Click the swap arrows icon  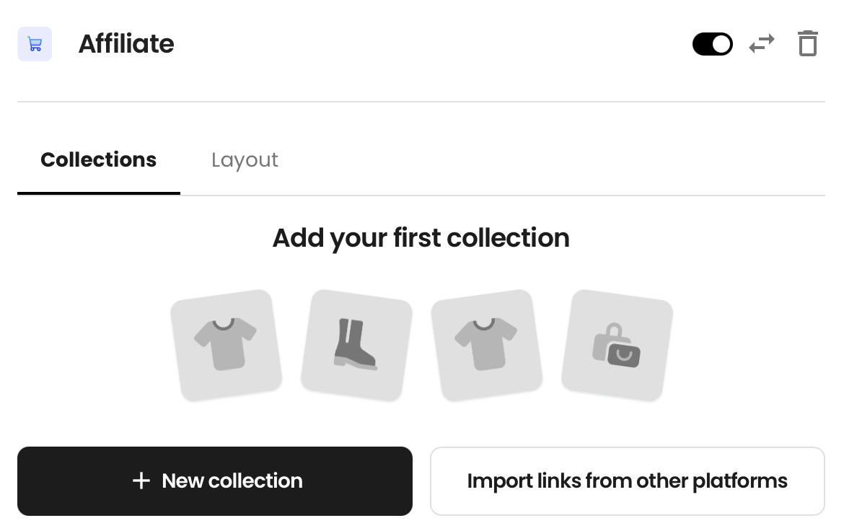[762, 44]
